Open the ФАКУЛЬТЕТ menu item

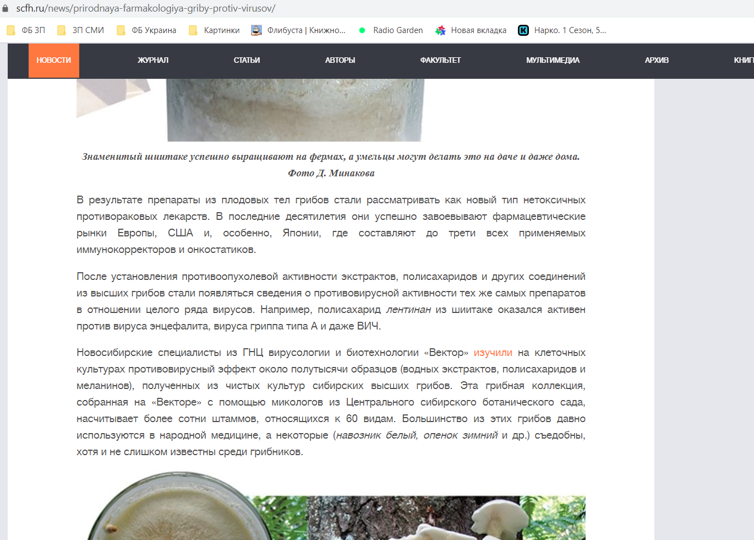tap(440, 61)
